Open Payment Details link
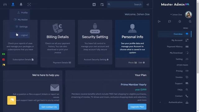The height and width of the screenshot is (112, 199). [x=62, y=63]
